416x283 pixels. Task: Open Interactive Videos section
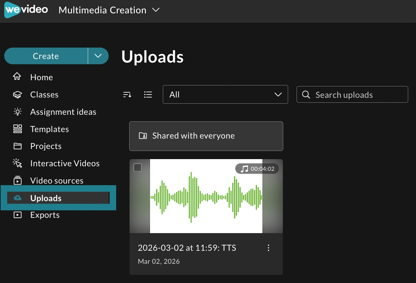65,163
